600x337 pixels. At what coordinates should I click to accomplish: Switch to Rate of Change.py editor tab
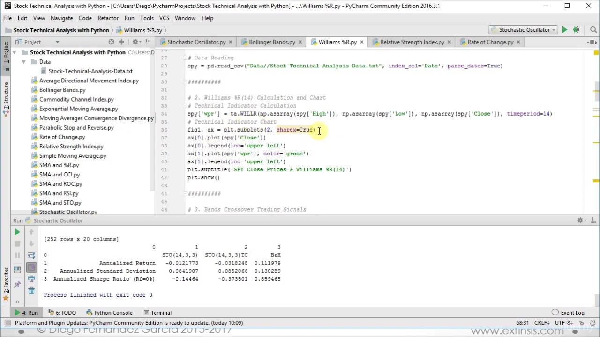point(490,42)
